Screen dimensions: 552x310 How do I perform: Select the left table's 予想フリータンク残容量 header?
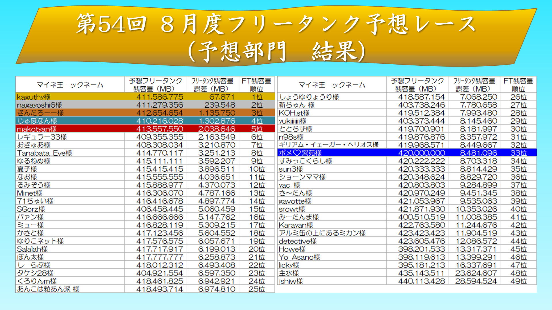(156, 85)
